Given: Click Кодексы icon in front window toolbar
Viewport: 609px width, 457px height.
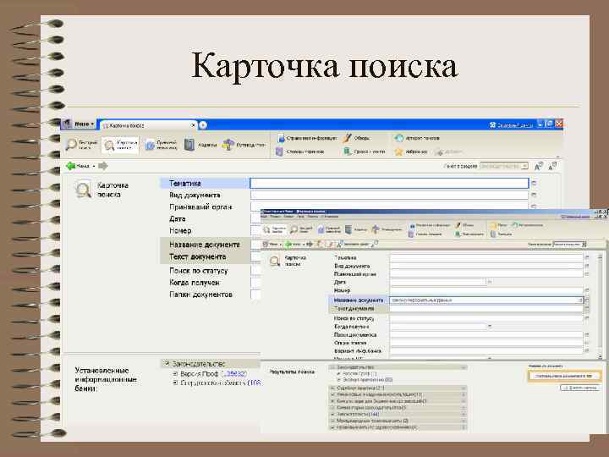Looking at the screenshot, I should 348,229.
